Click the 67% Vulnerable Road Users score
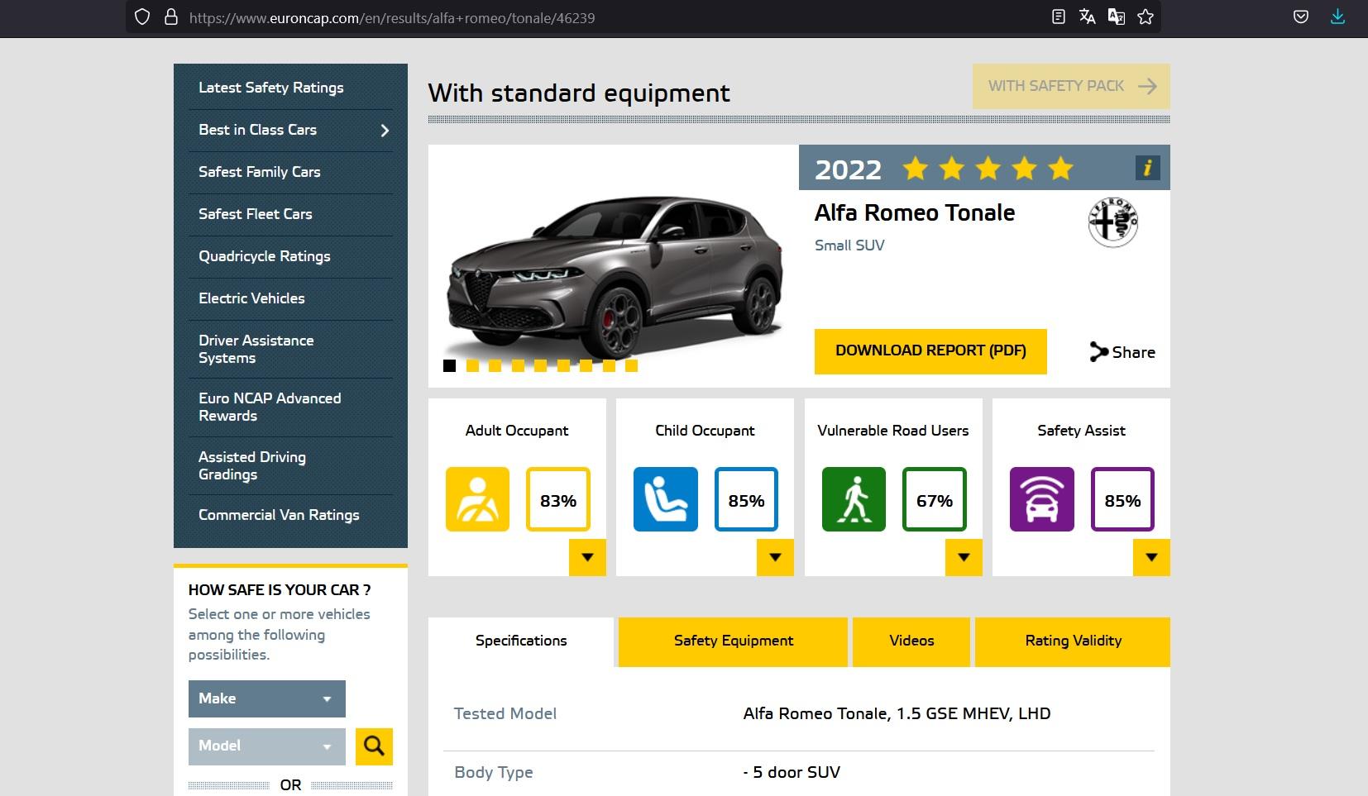 [935, 499]
